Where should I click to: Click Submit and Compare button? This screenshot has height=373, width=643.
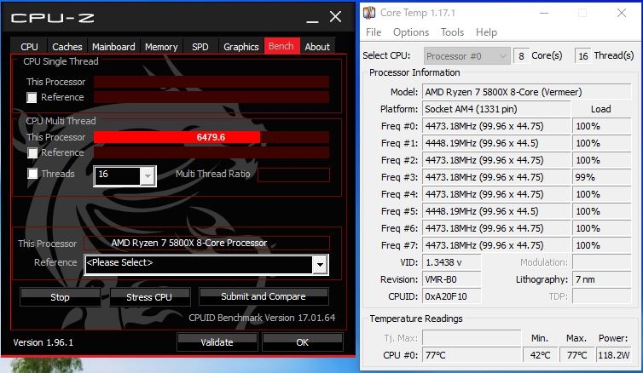264,296
